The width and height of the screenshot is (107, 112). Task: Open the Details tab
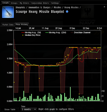[6, 3]
